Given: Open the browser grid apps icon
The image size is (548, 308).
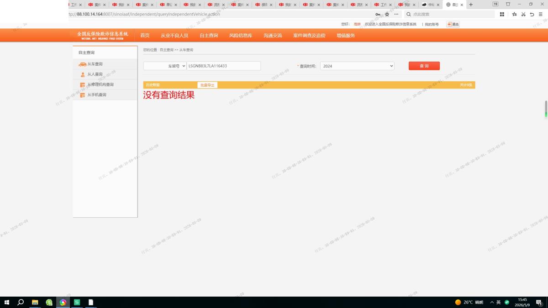Looking at the screenshot, I should tap(502, 15).
